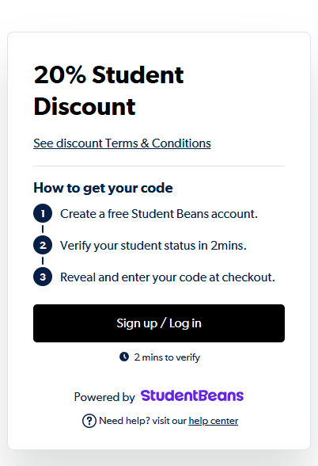The height and width of the screenshot is (466, 318).
Task: Visit the help center link
Action: click(214, 421)
